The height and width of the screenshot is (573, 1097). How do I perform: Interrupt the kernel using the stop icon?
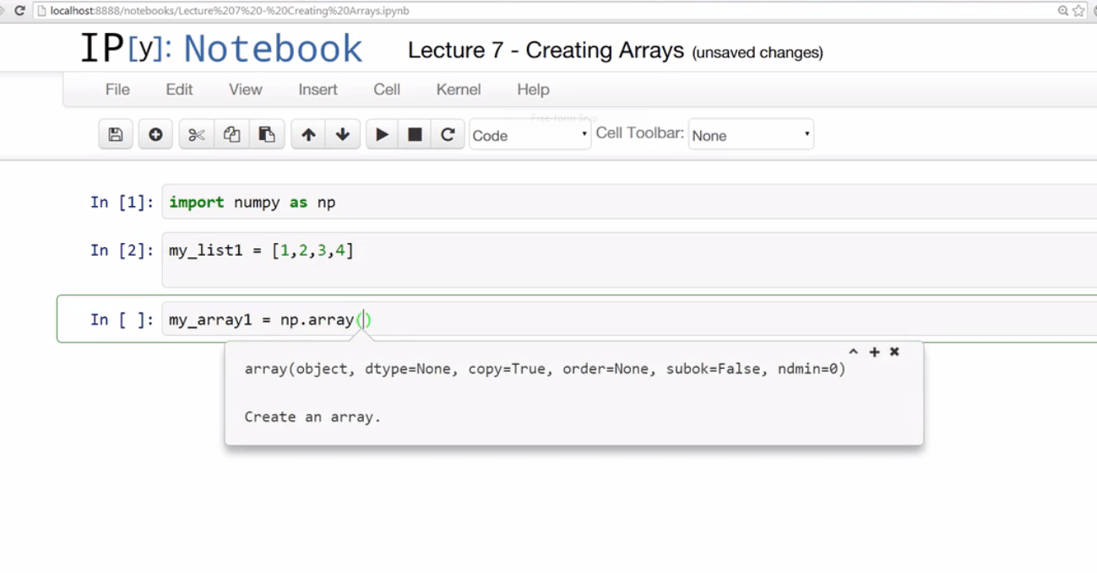(x=415, y=134)
